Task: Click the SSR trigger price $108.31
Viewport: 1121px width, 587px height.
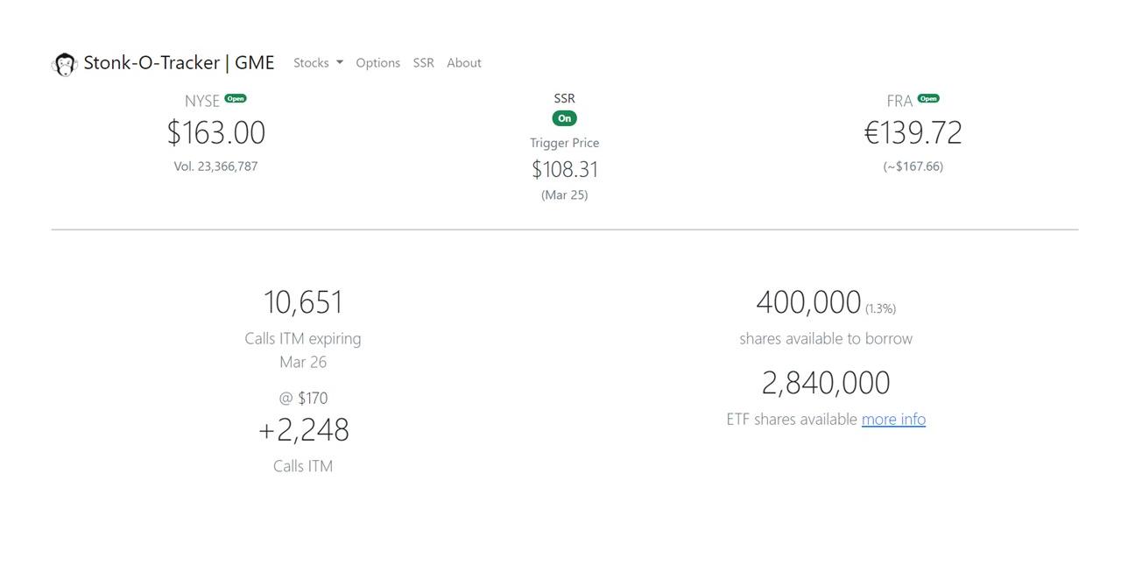Action: 564,169
